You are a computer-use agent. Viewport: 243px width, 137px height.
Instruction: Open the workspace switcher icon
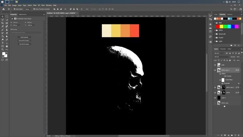[235, 9]
